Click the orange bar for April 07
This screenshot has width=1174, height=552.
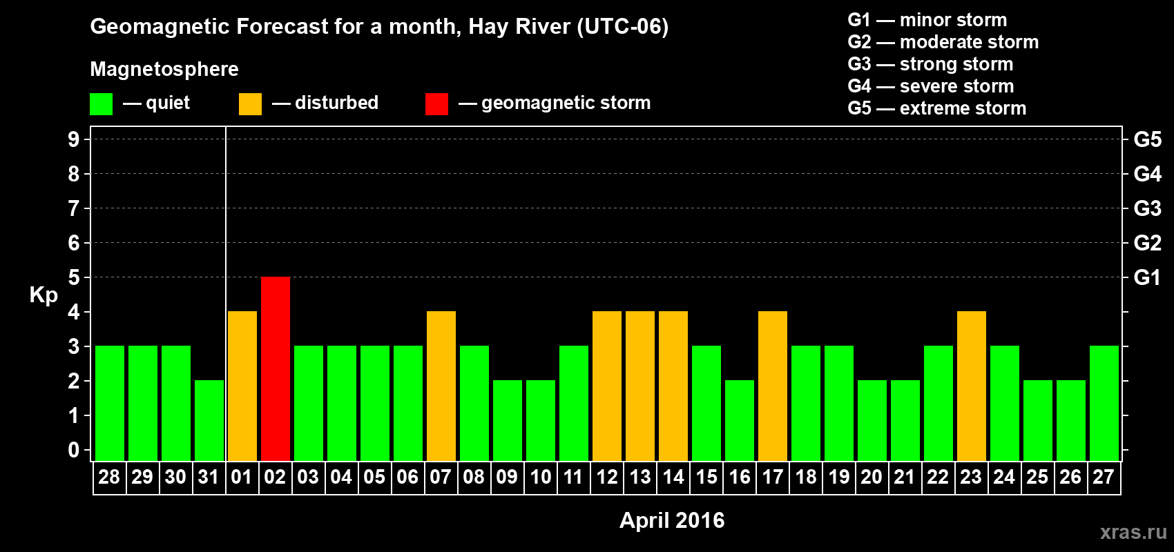(441, 386)
